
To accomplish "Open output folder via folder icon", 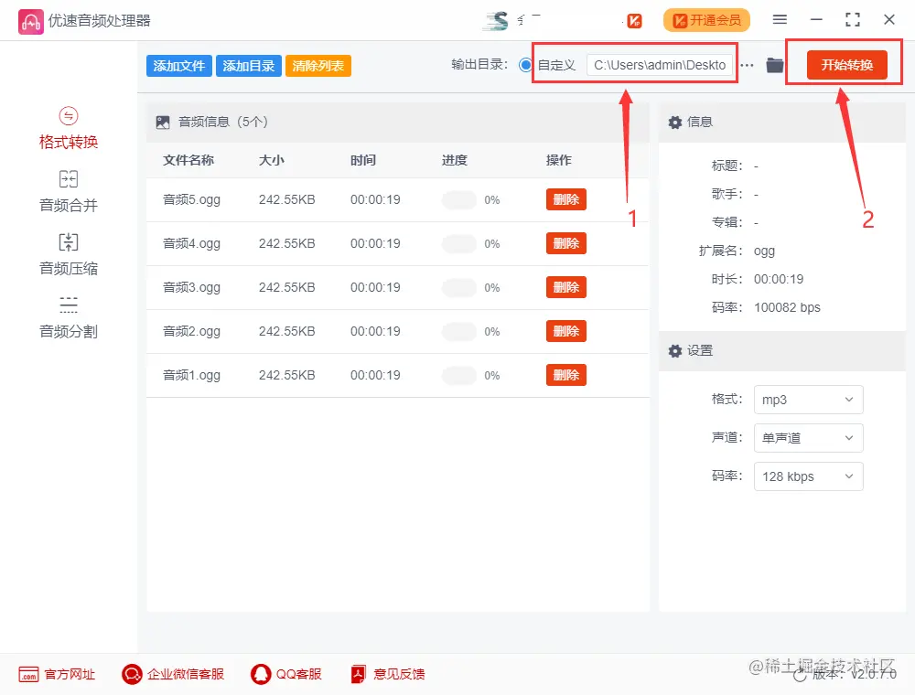I will point(775,65).
